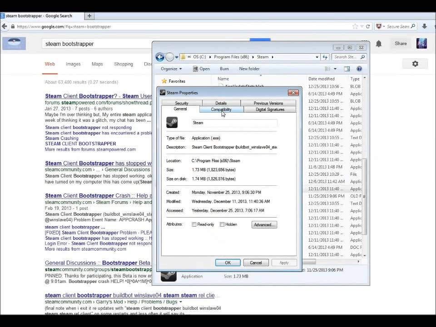Switch Google results to Images

click(73, 64)
